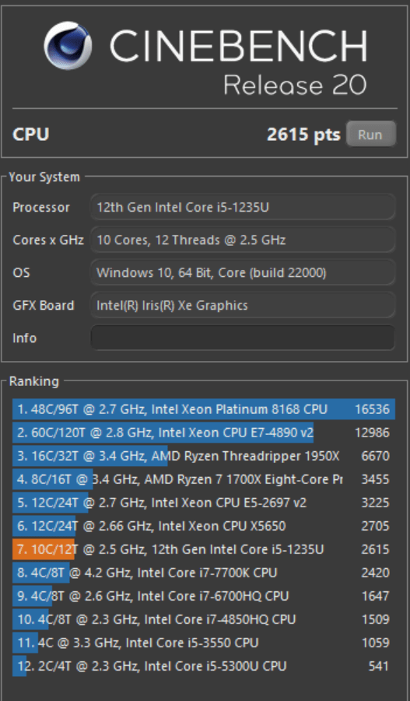The width and height of the screenshot is (410, 701).
Task: Select the Core i7-7700K ranking entry
Action: coord(204,573)
